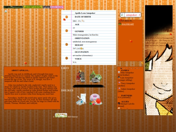
Task: Click the pink jelly dessert dislikes sticker
Action: [96, 99]
